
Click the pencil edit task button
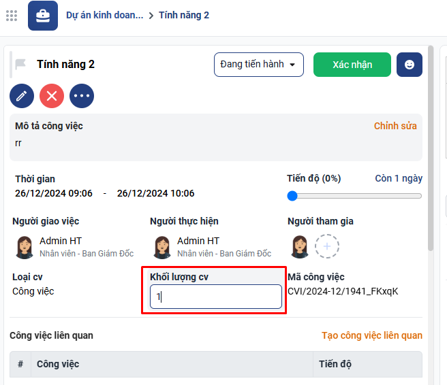click(x=22, y=96)
